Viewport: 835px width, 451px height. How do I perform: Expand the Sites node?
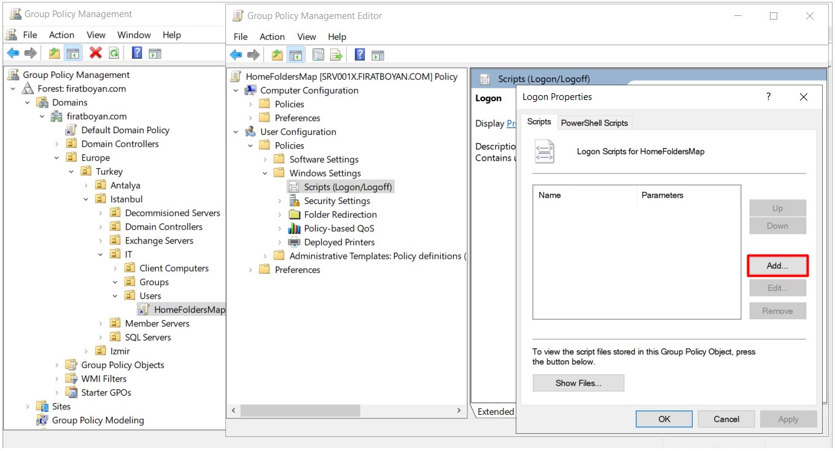coord(28,406)
